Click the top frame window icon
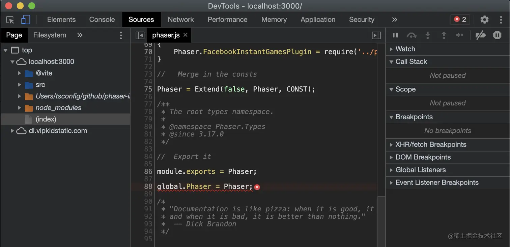Image resolution: width=510 pixels, height=247 pixels. click(x=15, y=50)
